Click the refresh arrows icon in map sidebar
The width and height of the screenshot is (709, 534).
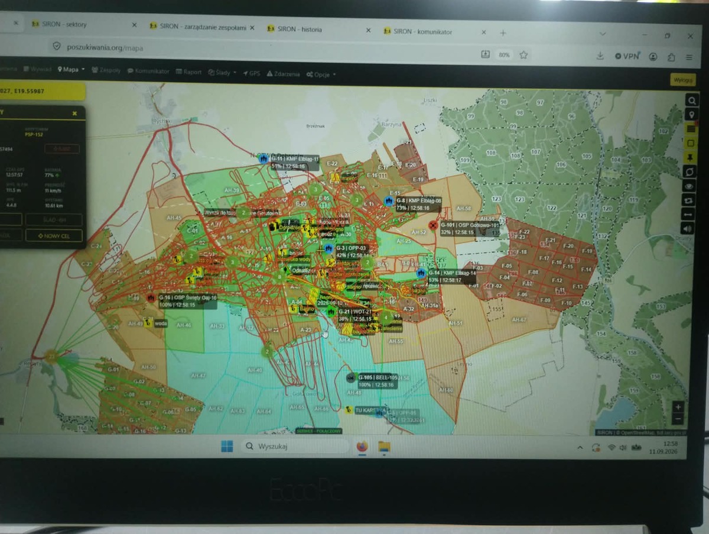[689, 200]
